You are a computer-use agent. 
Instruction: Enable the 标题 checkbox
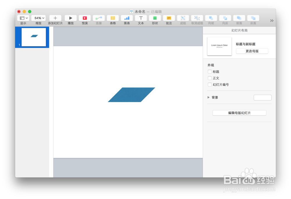(210, 71)
